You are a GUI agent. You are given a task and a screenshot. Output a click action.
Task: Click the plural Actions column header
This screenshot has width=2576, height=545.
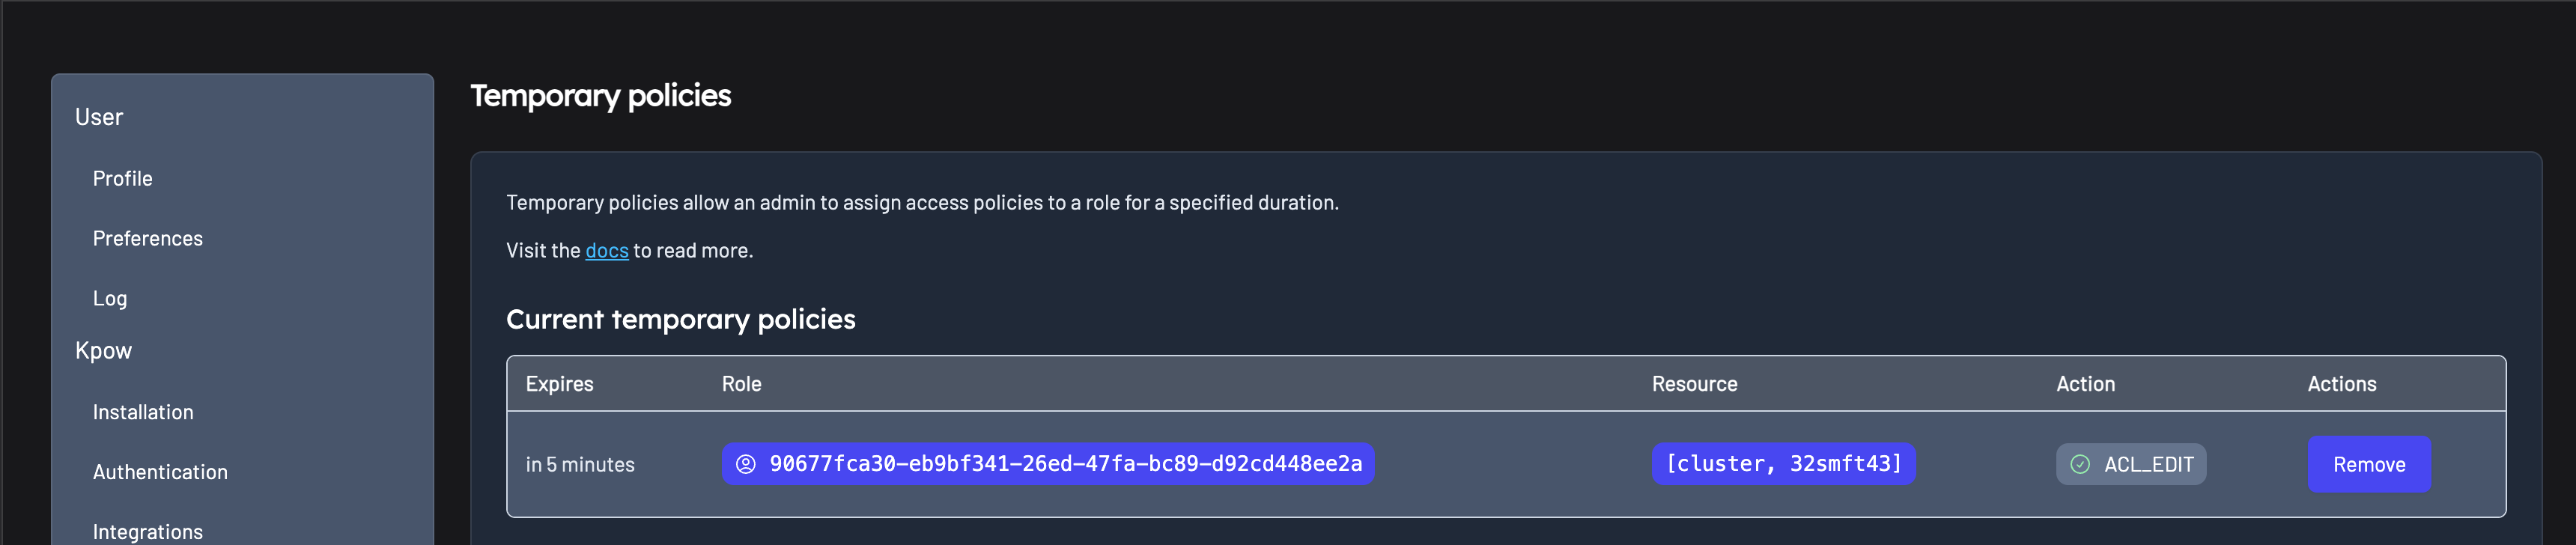click(2341, 384)
